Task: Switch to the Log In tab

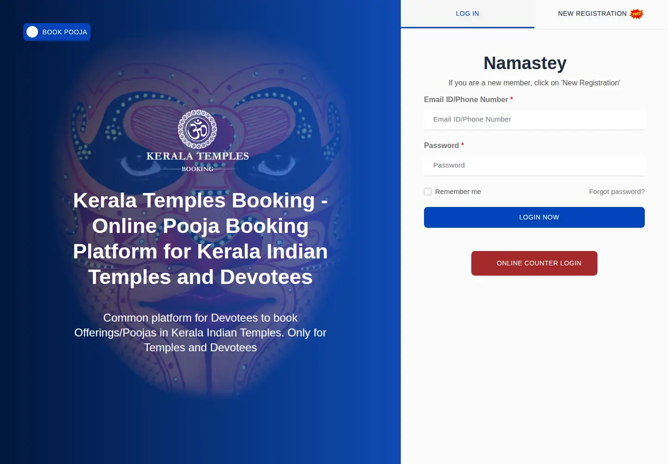Action: (468, 14)
